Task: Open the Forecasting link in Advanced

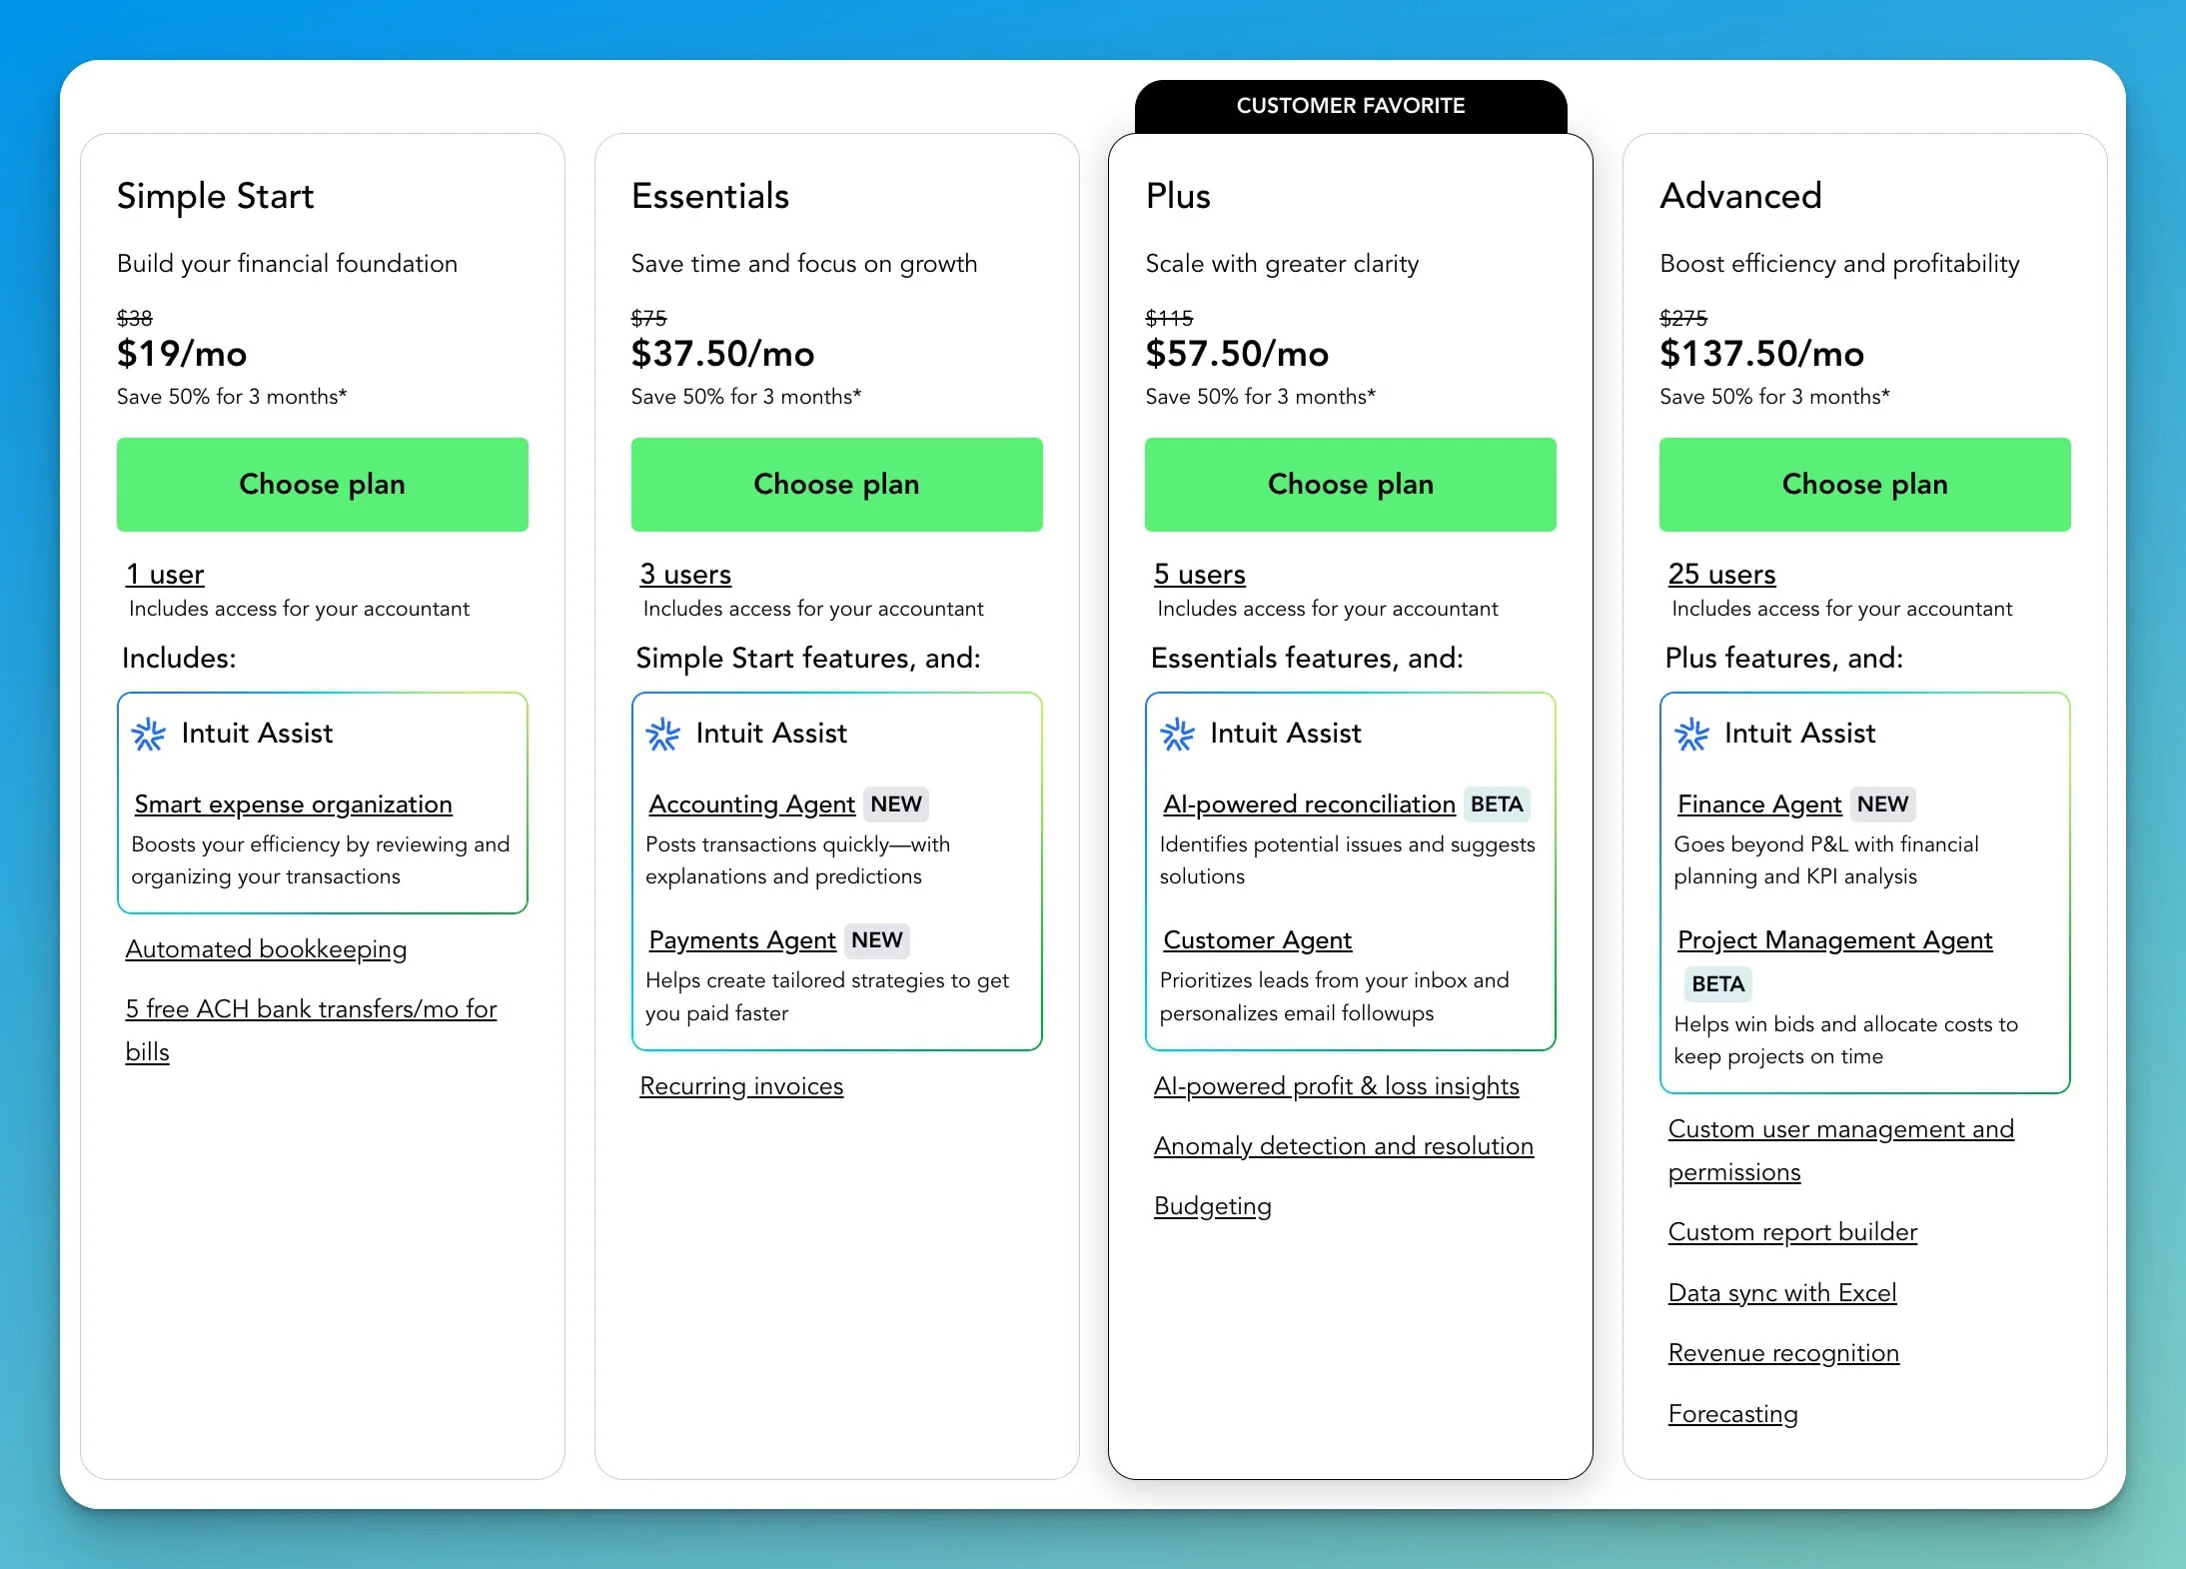Action: coord(1732,1413)
